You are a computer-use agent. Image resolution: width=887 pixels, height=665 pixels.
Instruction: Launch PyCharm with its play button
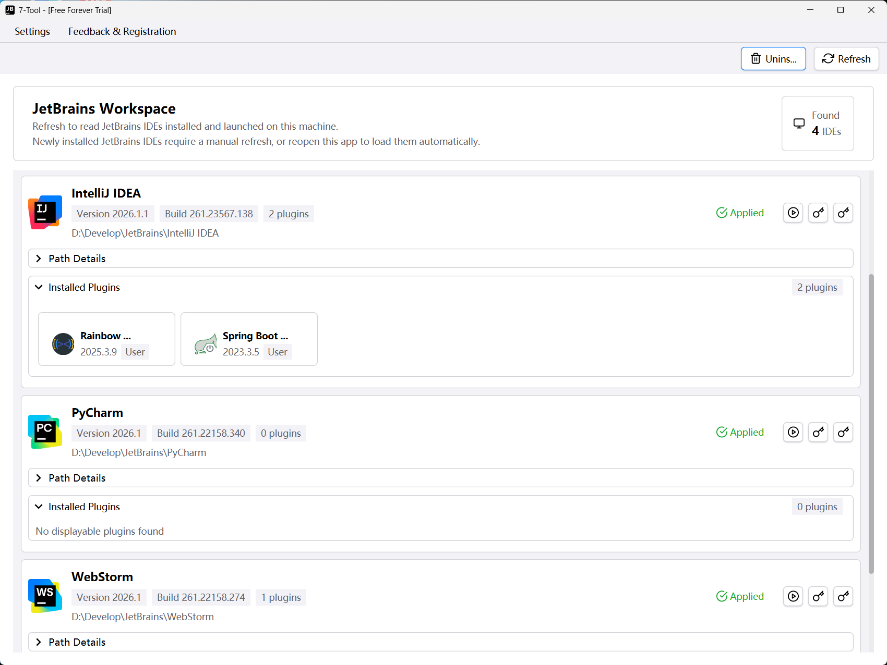(x=793, y=432)
